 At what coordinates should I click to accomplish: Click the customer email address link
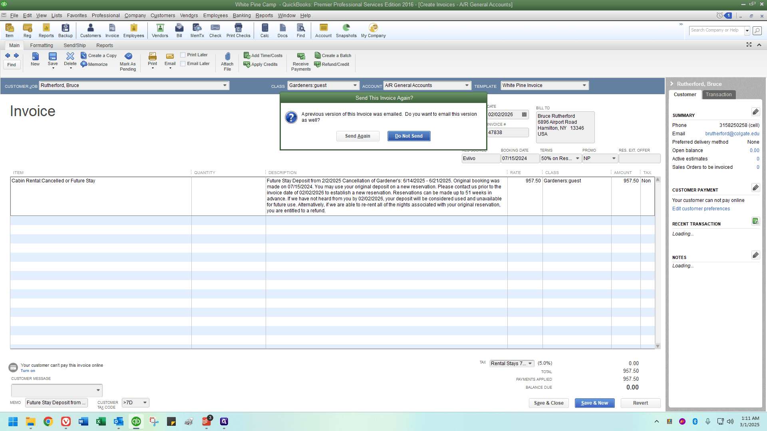click(732, 134)
